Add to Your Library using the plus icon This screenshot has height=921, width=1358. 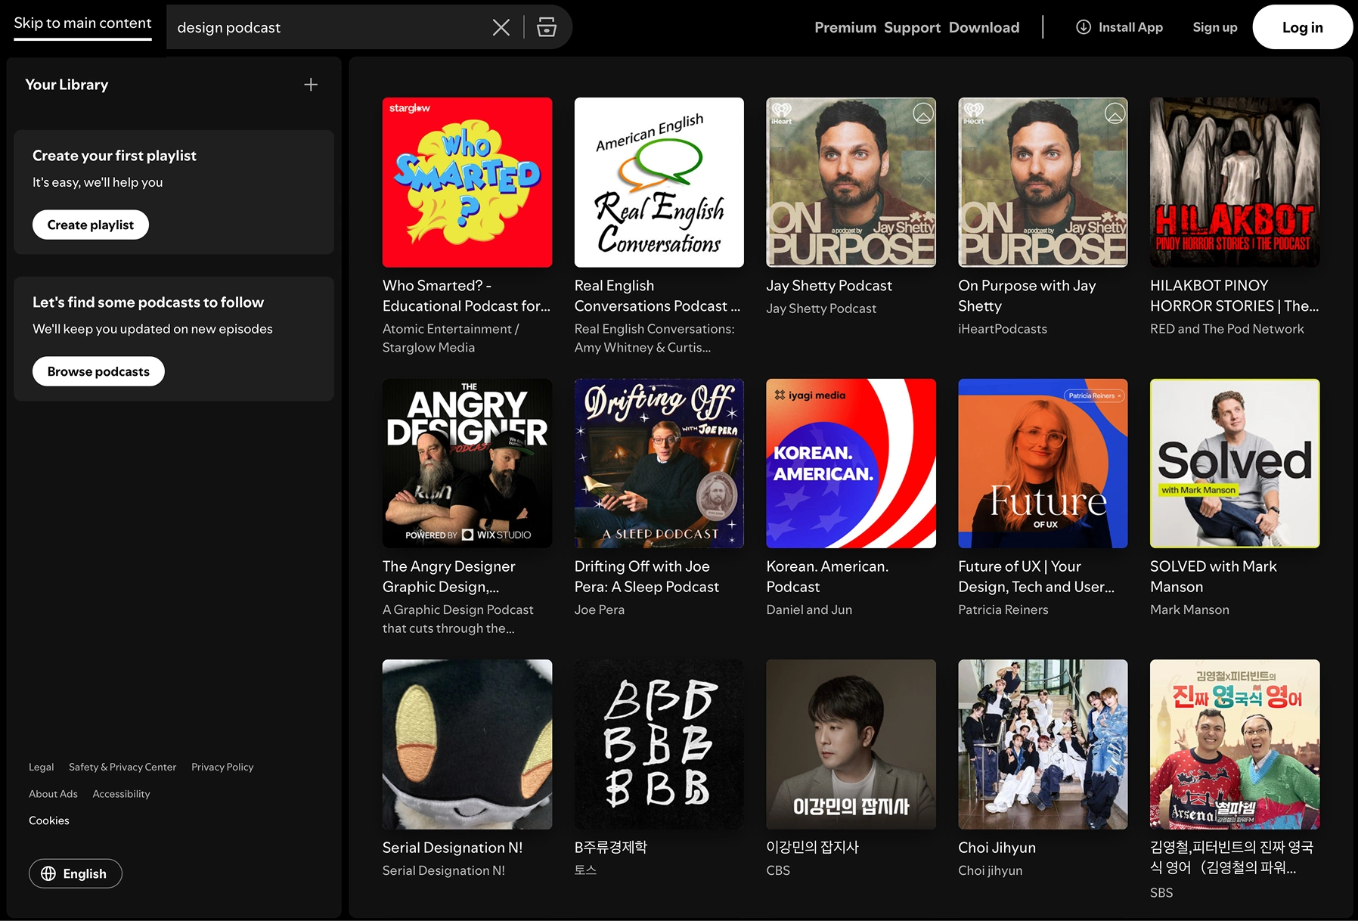click(311, 85)
